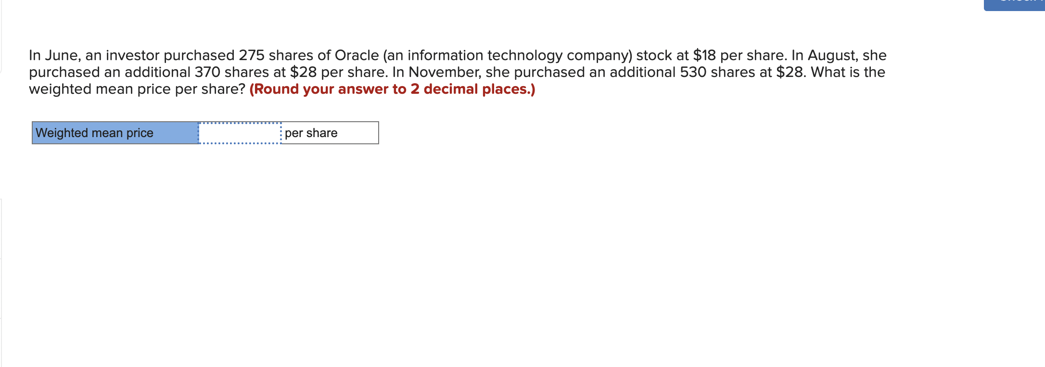
Task: Click the bordered per share answer row
Action: (x=329, y=133)
